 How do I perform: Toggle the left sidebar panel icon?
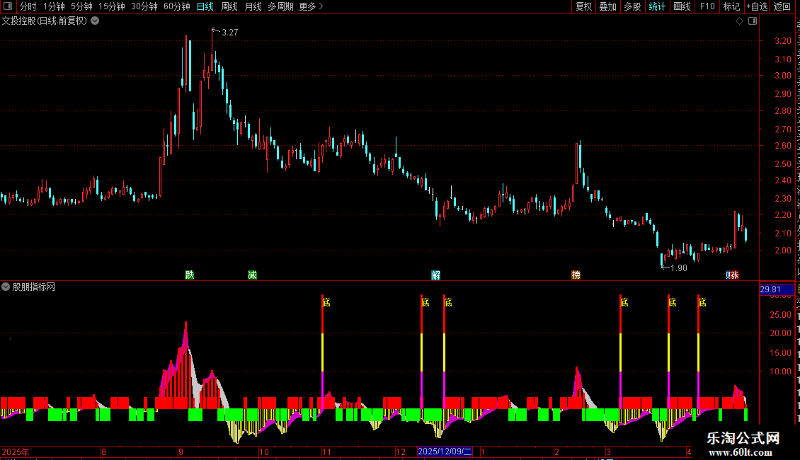[x=8, y=6]
